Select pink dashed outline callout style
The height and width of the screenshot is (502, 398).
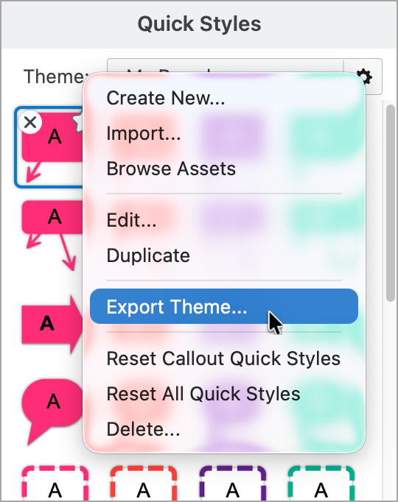[x=55, y=484]
